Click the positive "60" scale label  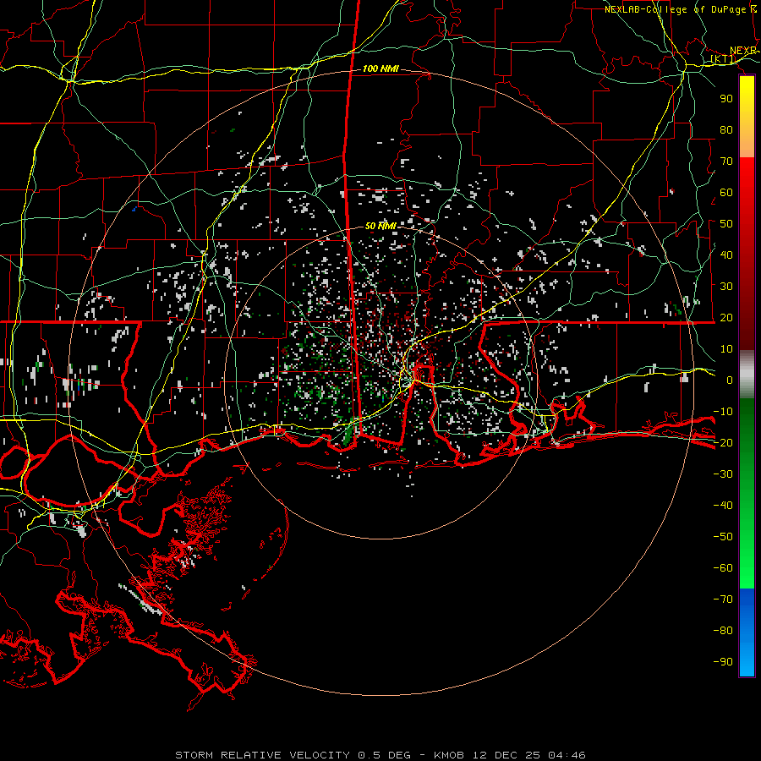[x=726, y=193]
